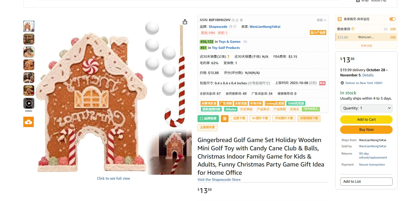Expand inventory details via 查看详细
This screenshot has height=201, width=411.
[366, 46]
